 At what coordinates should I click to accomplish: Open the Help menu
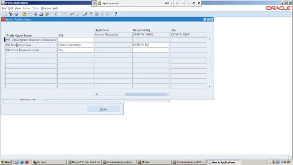[55, 8]
